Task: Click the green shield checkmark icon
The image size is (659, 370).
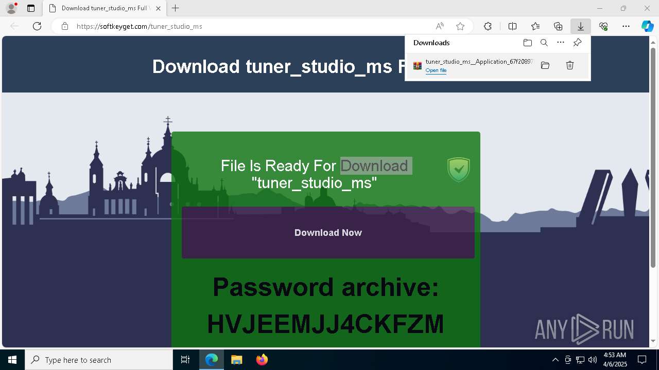Action: (x=459, y=170)
